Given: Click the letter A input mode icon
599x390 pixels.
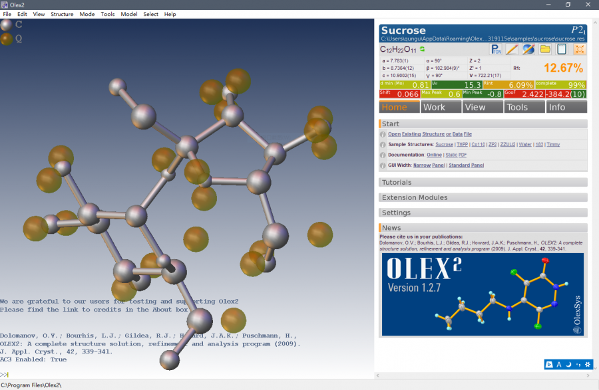Looking at the screenshot, I should click(559, 365).
